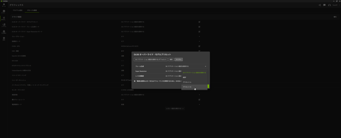The width and height of the screenshot is (341, 138).
Task: Expand the フレーム生成 dropdown arrow
Action: [x=205, y=66]
